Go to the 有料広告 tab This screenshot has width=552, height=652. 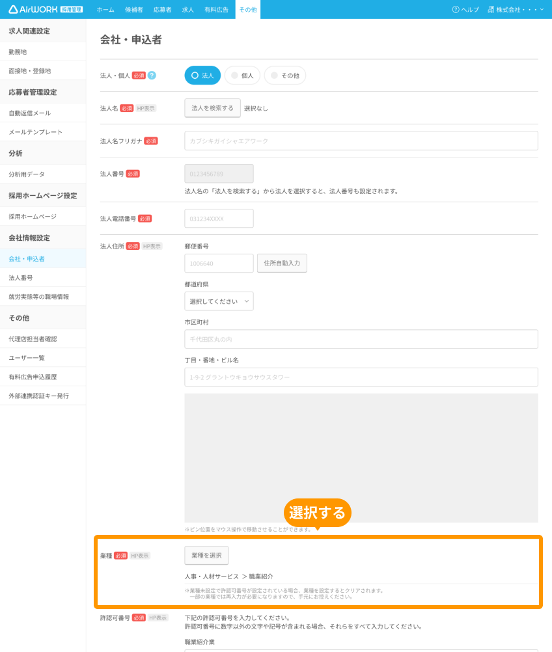click(x=216, y=10)
